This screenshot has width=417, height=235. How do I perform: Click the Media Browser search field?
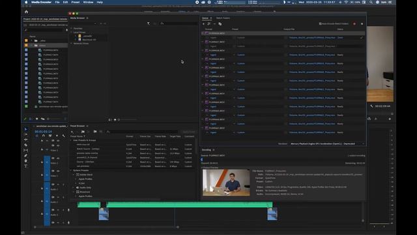[180, 23]
